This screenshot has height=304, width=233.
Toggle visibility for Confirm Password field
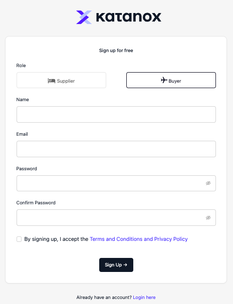(x=208, y=218)
